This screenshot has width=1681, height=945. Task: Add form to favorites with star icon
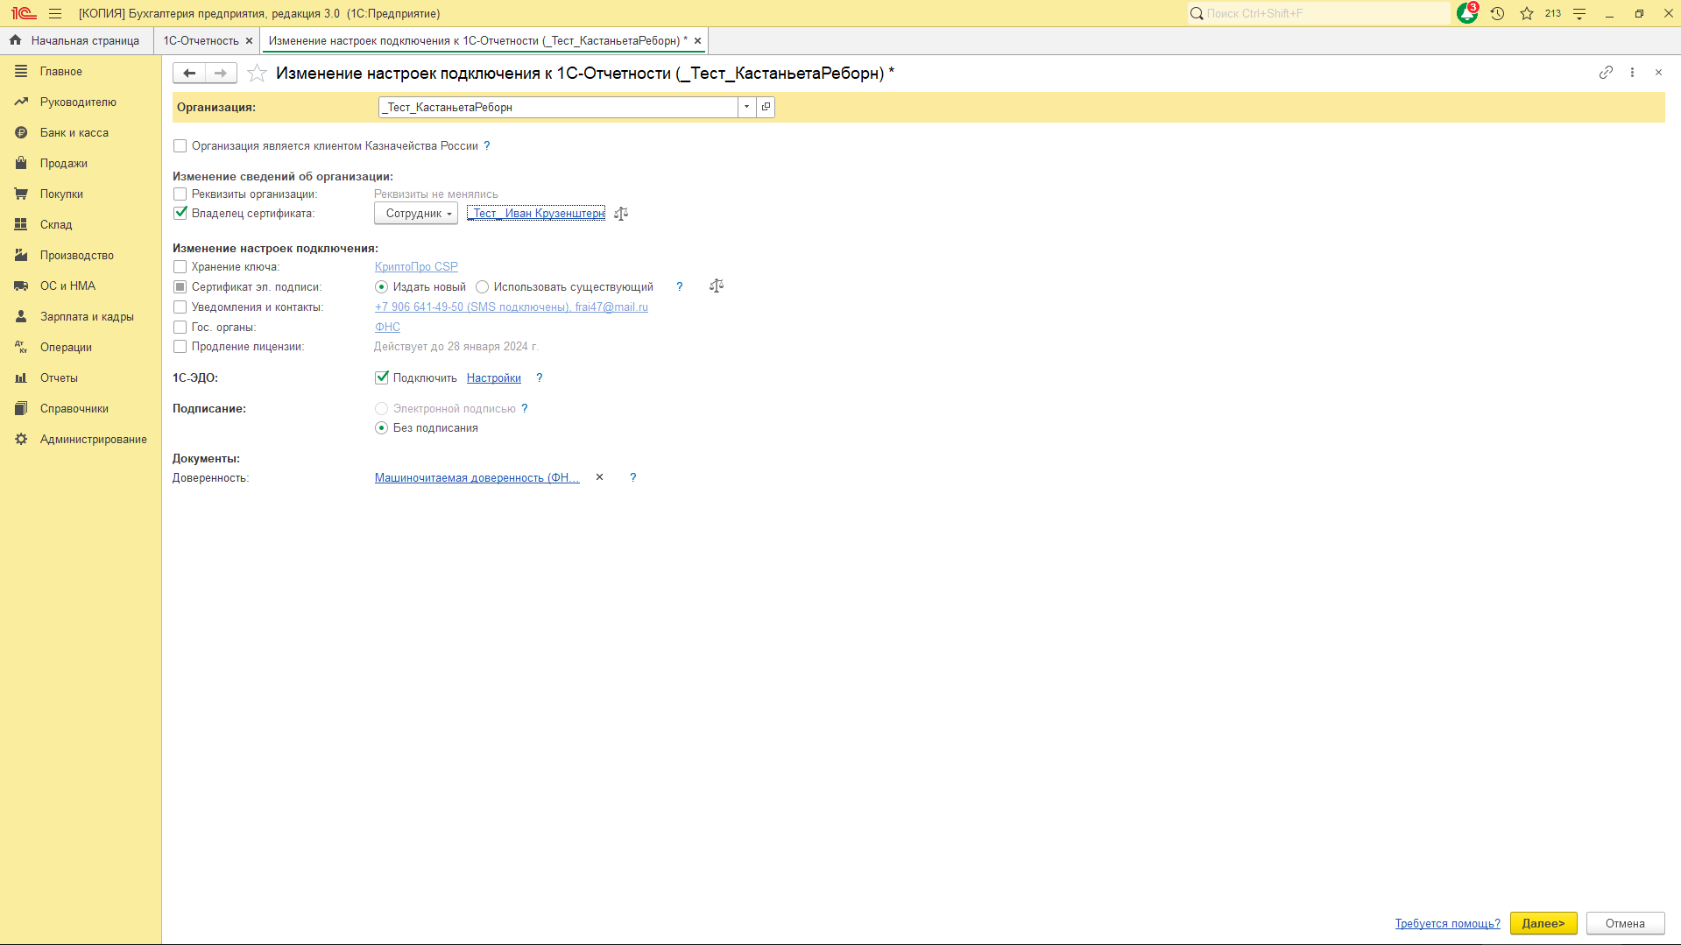257,73
